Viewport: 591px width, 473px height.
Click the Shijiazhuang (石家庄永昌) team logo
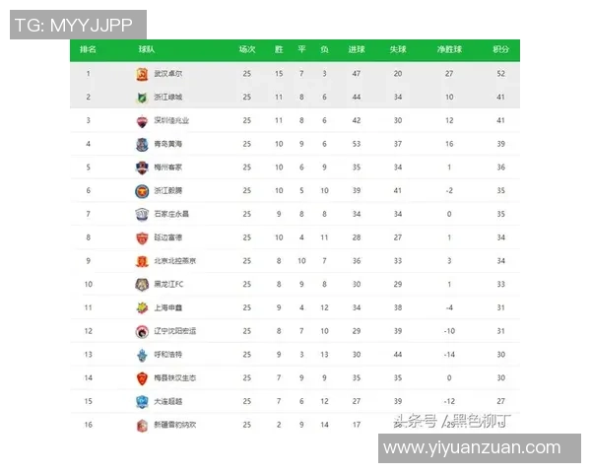142,214
